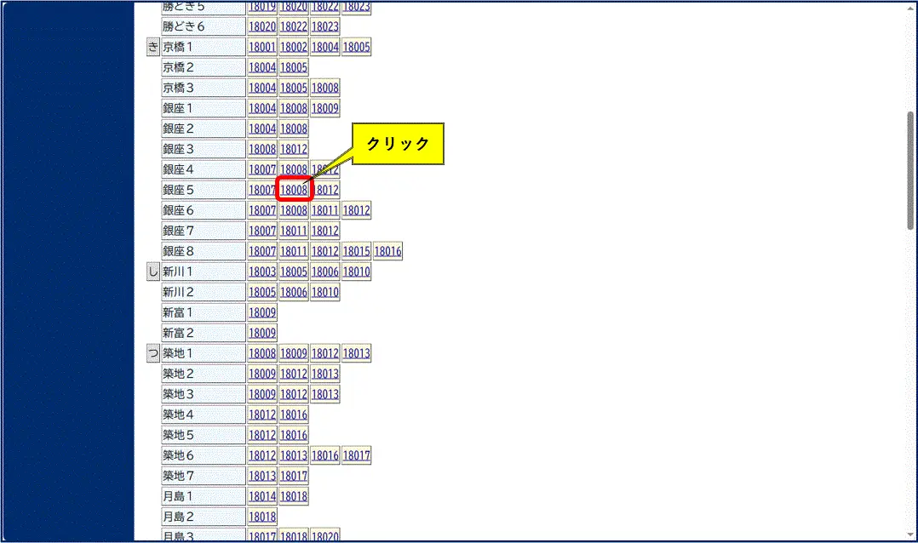Screen dimensions: 918x543
Task: Open link 18017 in the 築地6 row
Action: click(356, 455)
